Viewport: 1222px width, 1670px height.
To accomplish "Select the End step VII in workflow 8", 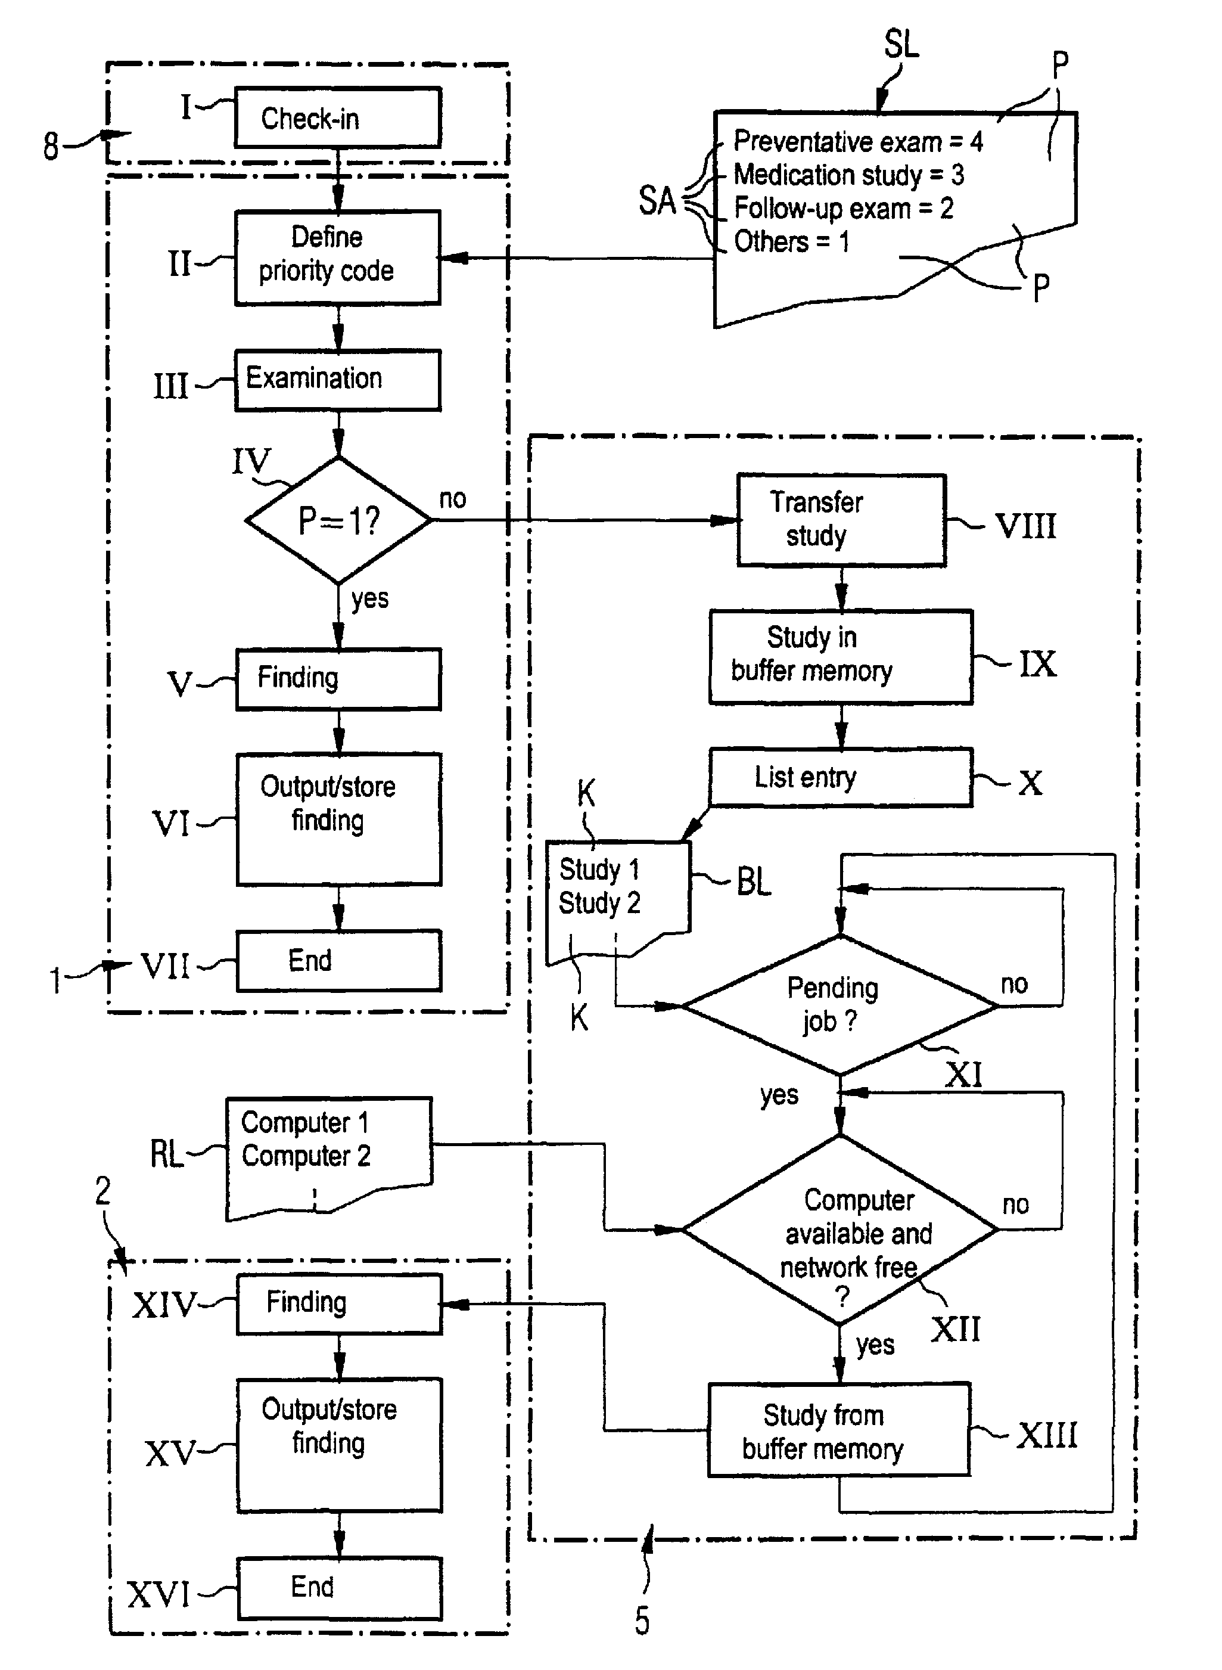I will pyautogui.click(x=303, y=960).
